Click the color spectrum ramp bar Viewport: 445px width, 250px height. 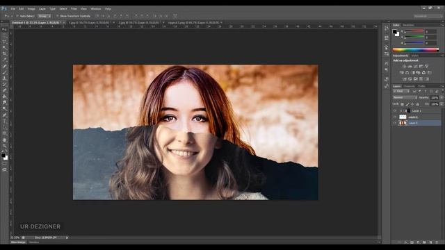[x=416, y=50]
